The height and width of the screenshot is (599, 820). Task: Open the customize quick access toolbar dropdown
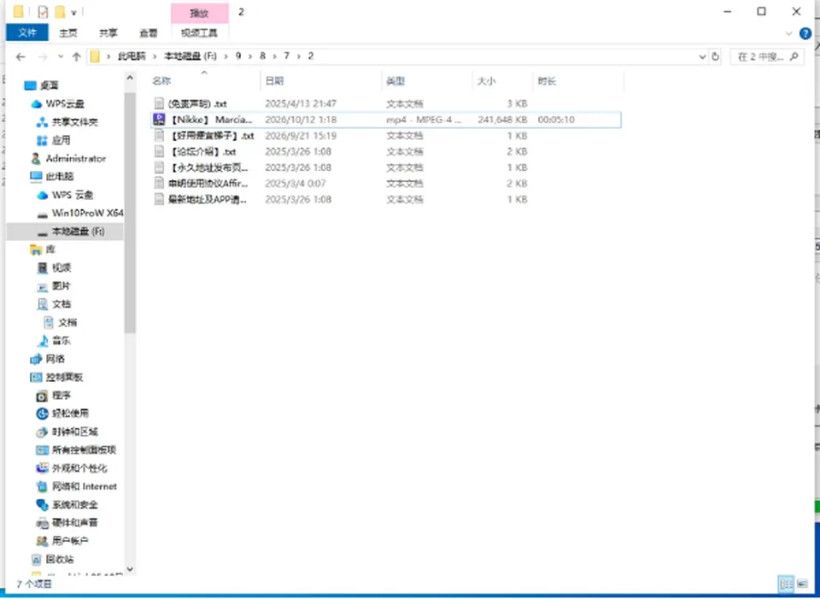coord(74,12)
